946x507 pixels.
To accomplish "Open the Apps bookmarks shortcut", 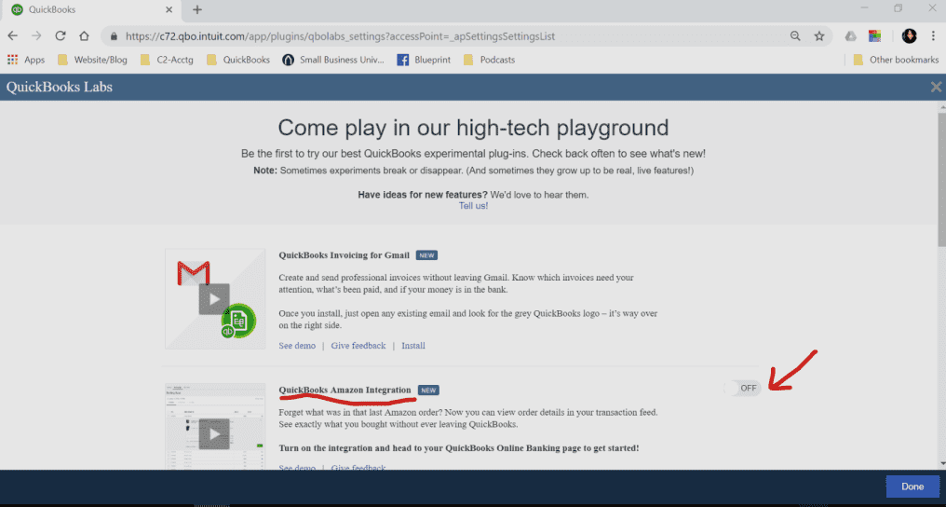I will point(26,60).
